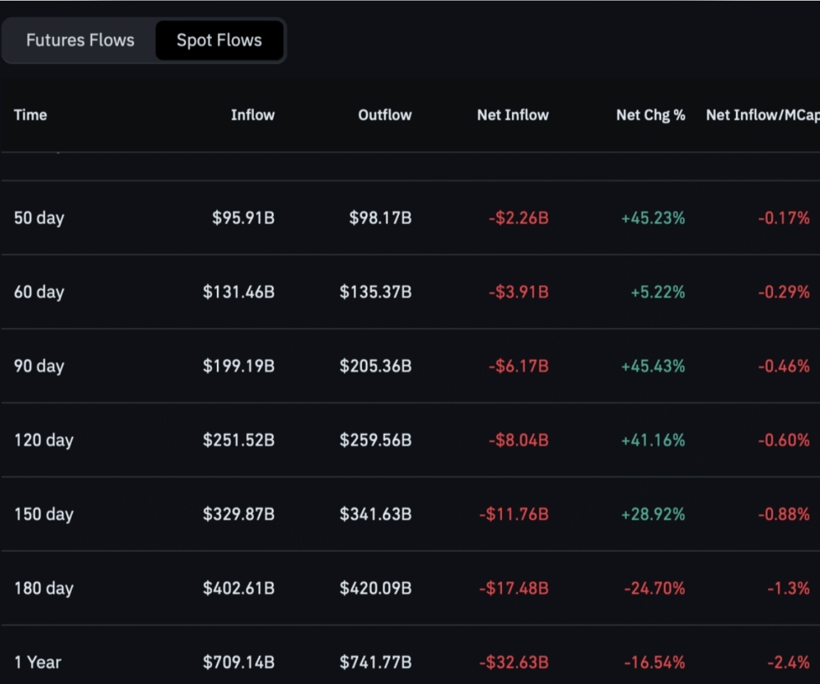The image size is (820, 684).
Task: Sort by the Time column header
Action: click(x=30, y=115)
